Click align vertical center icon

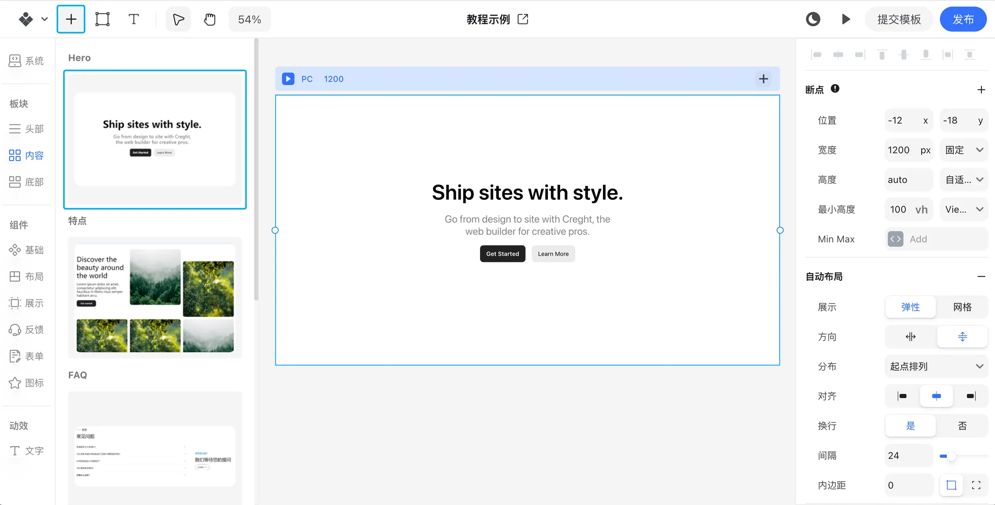pyautogui.click(x=904, y=55)
